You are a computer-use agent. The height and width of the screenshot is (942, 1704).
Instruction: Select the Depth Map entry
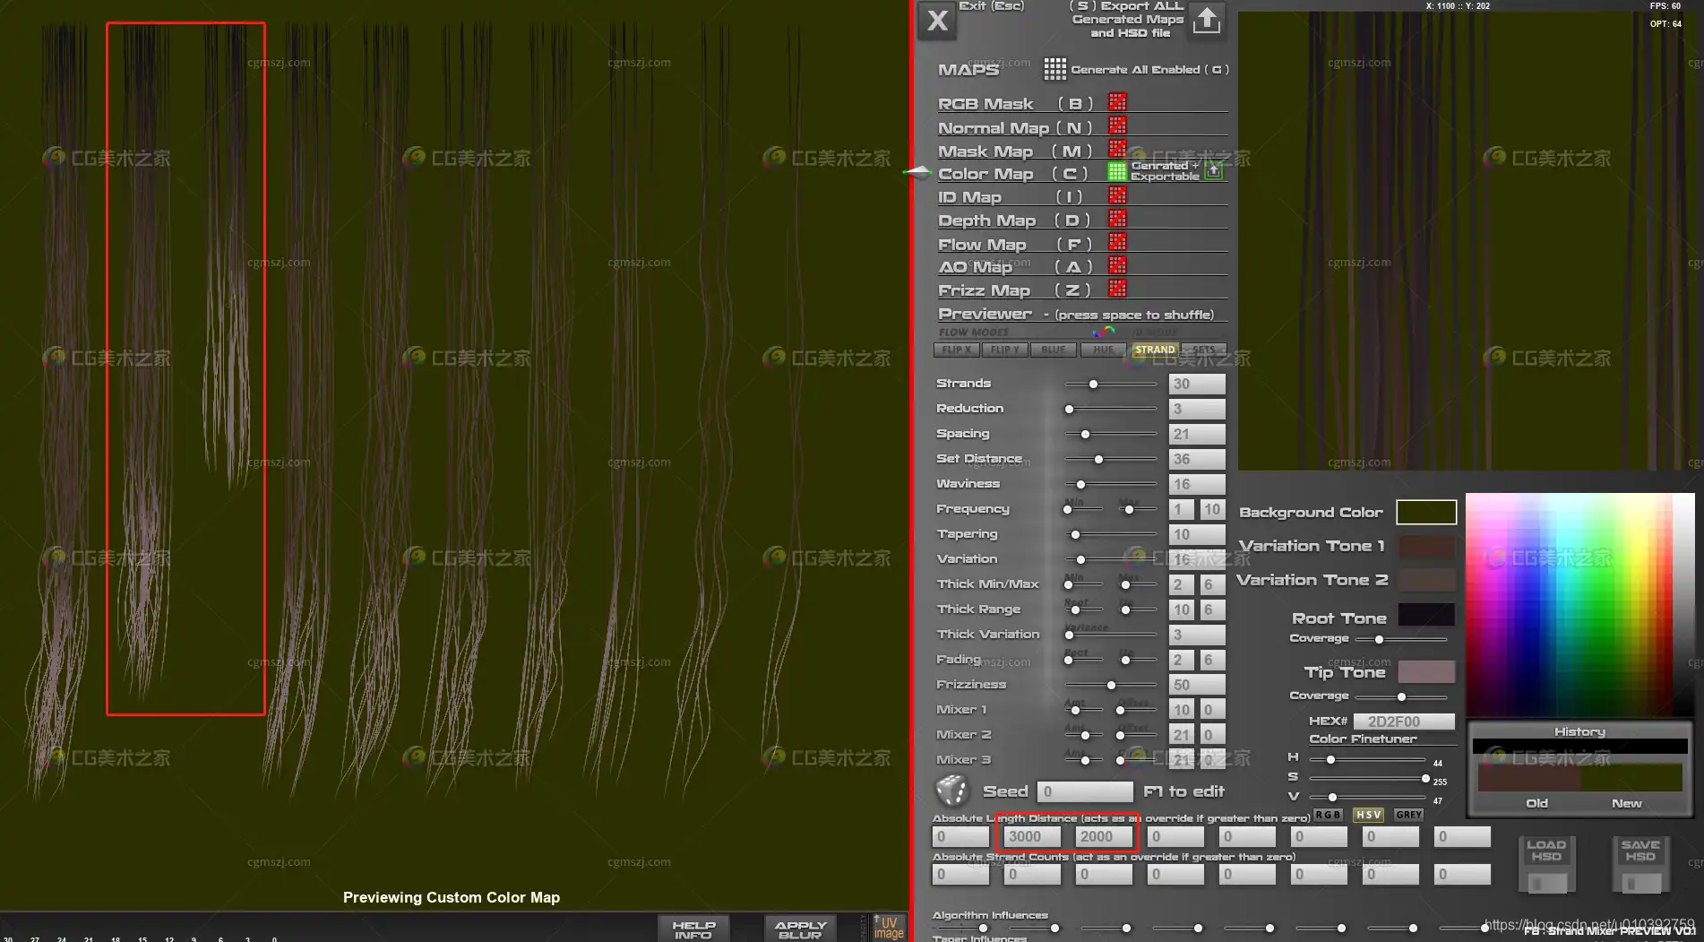(986, 220)
